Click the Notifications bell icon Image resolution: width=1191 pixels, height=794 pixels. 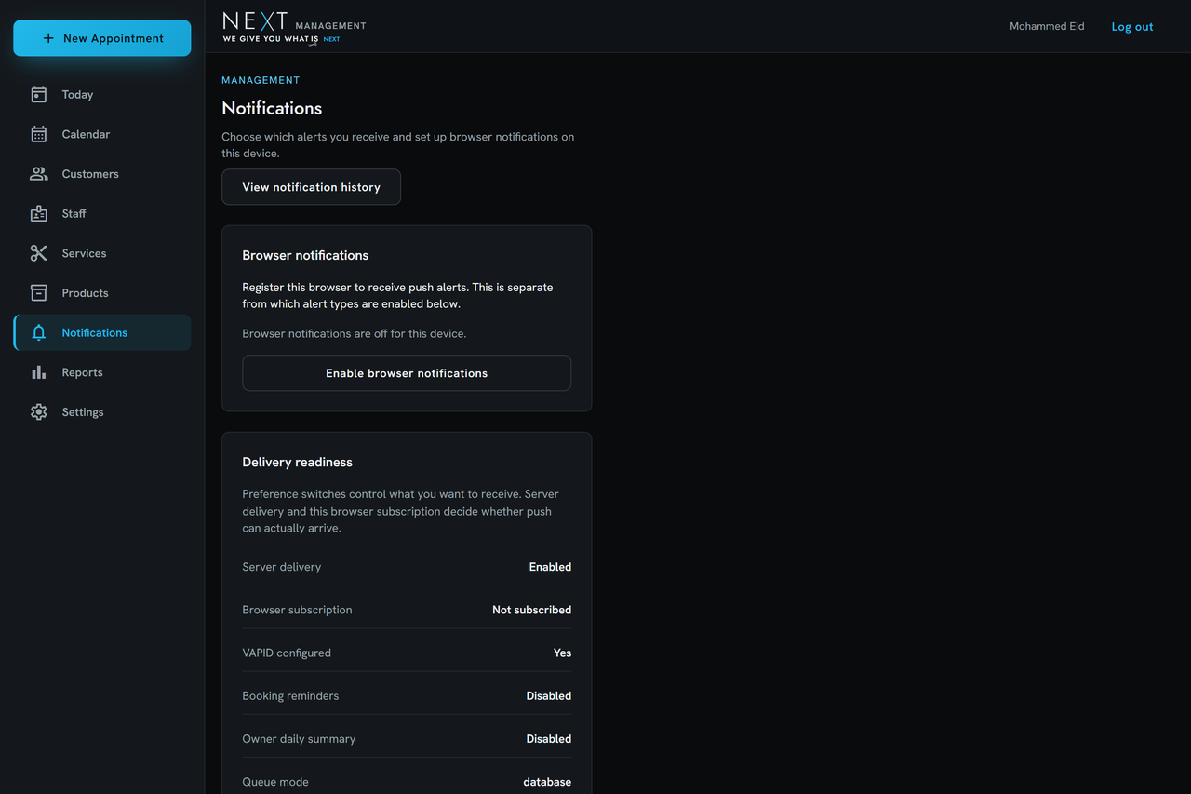click(x=38, y=333)
